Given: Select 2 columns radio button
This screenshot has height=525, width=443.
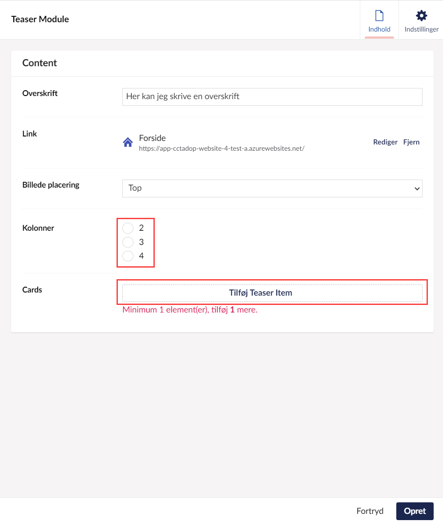Looking at the screenshot, I should [x=128, y=228].
